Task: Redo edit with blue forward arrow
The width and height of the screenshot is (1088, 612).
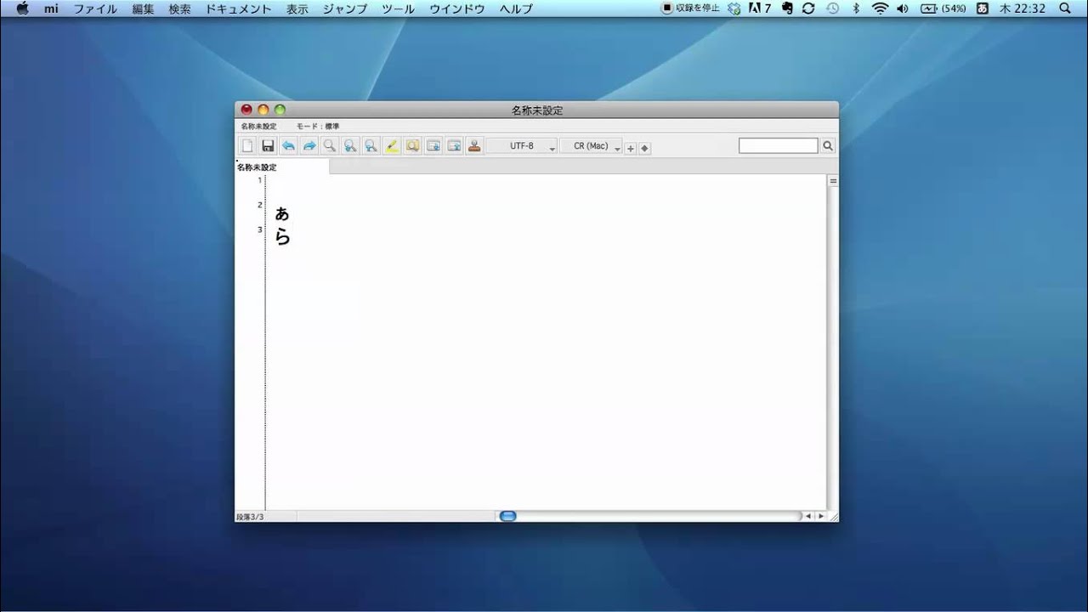Action: [x=309, y=145]
